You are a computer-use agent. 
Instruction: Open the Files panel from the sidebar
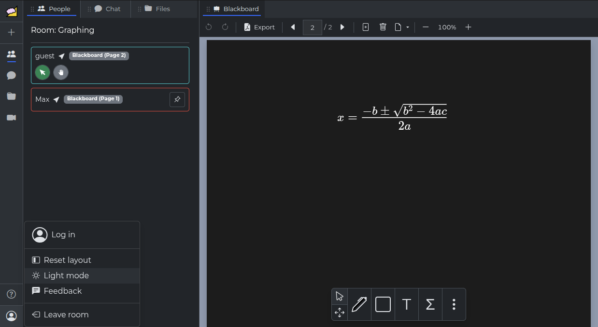pos(11,96)
